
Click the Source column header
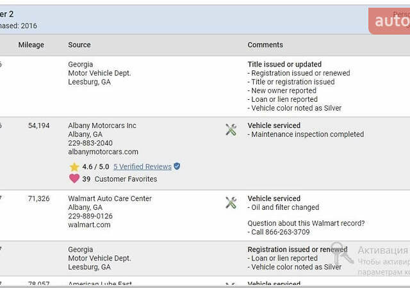coord(79,45)
